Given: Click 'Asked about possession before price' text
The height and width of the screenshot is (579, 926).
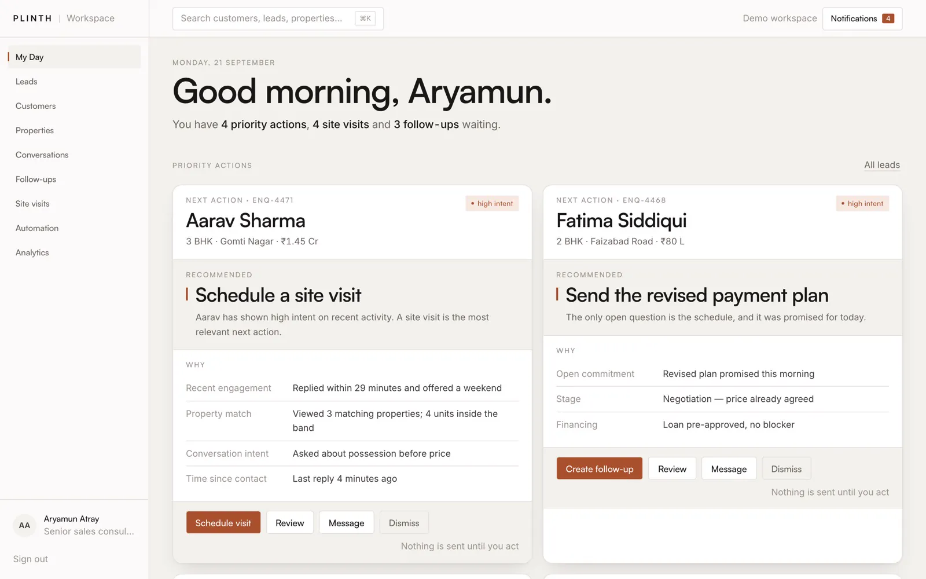Looking at the screenshot, I should (x=372, y=453).
